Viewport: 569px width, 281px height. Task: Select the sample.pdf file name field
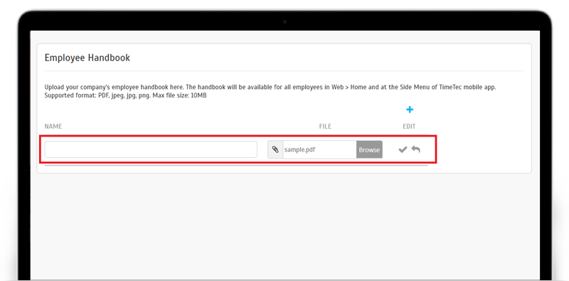tap(319, 149)
